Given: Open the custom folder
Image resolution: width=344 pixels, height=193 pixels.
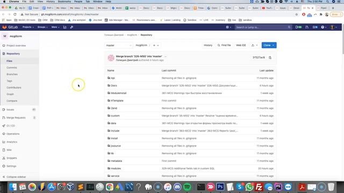Looking at the screenshot, I should click(x=115, y=116).
